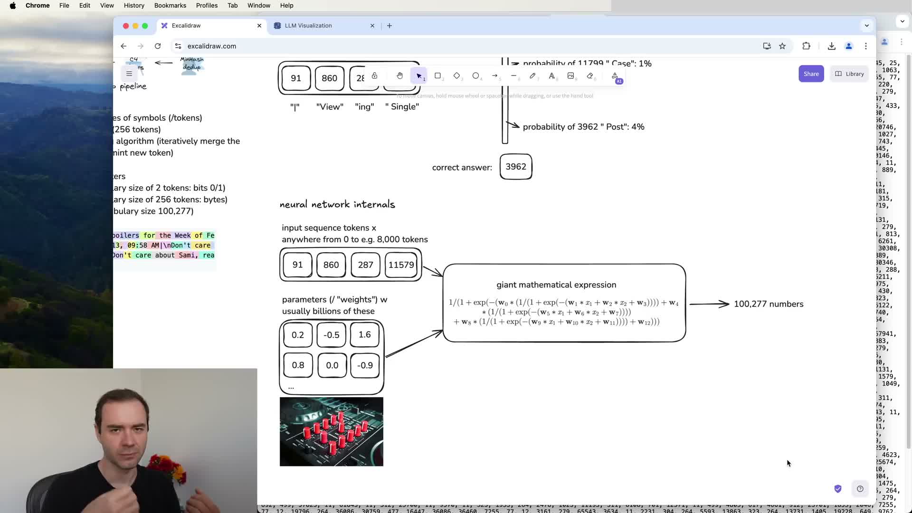Screen dimensions: 912x513
Task: Click the Share button
Action: click(x=811, y=74)
